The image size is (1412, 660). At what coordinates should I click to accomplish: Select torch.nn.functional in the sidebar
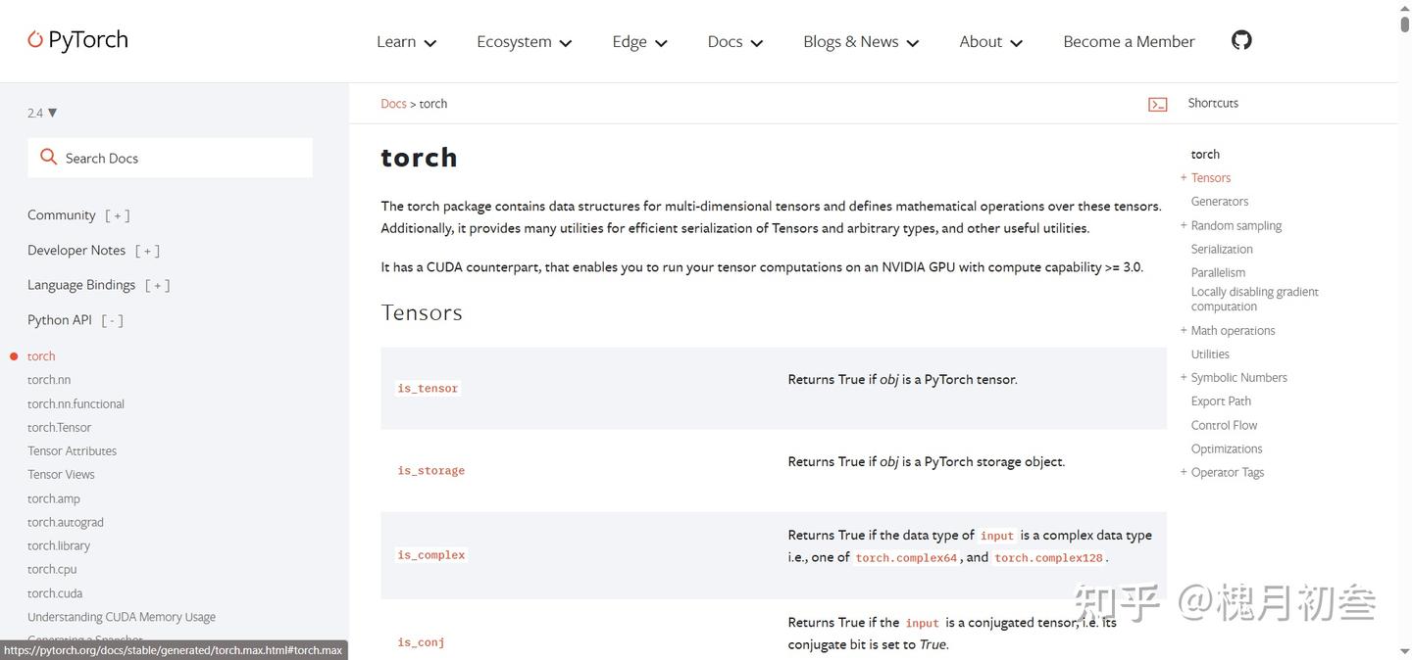click(76, 403)
